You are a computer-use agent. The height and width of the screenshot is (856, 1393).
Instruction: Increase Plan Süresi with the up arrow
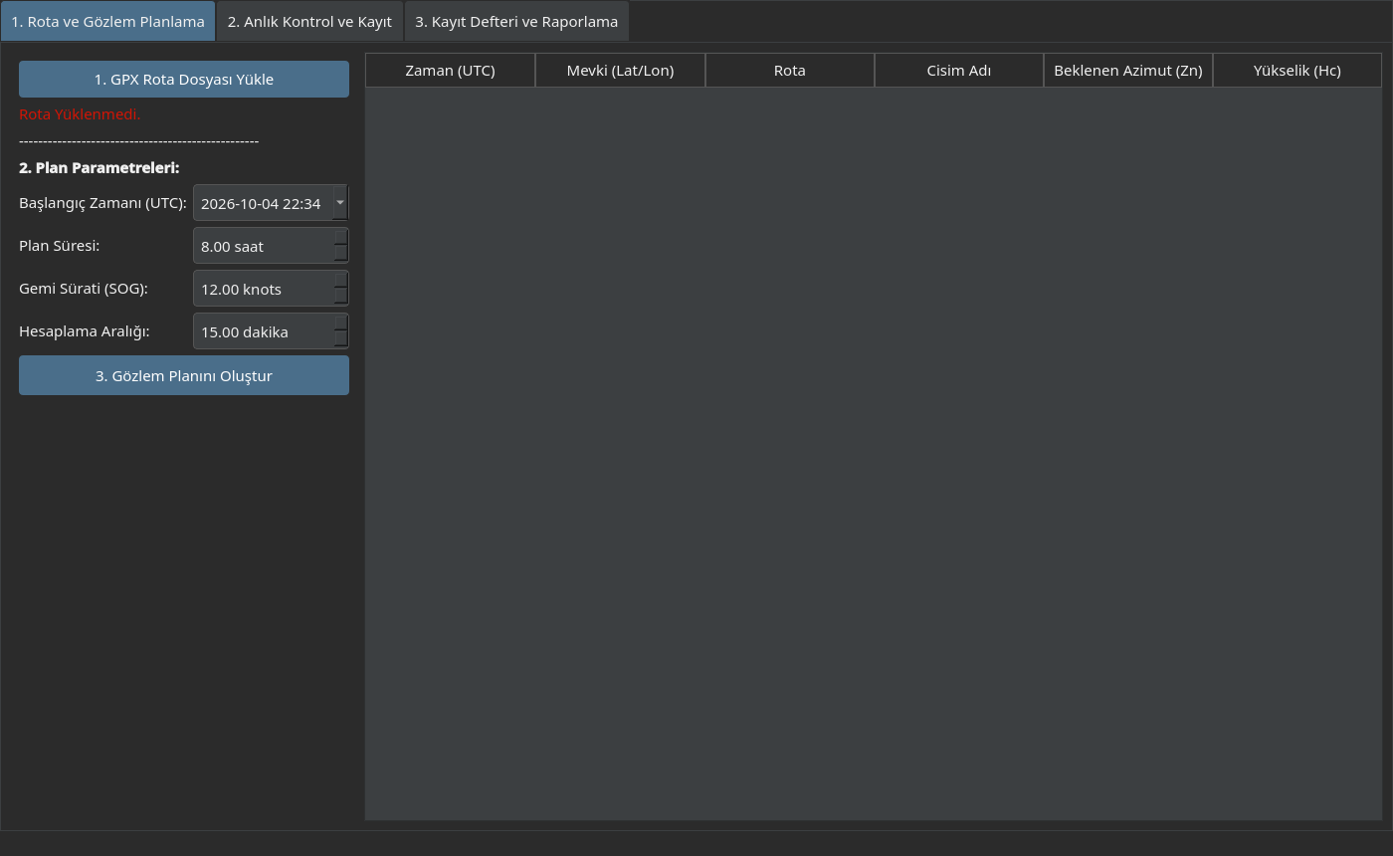[341, 237]
